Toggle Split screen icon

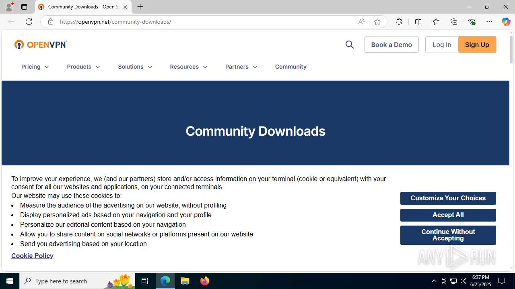click(x=418, y=22)
